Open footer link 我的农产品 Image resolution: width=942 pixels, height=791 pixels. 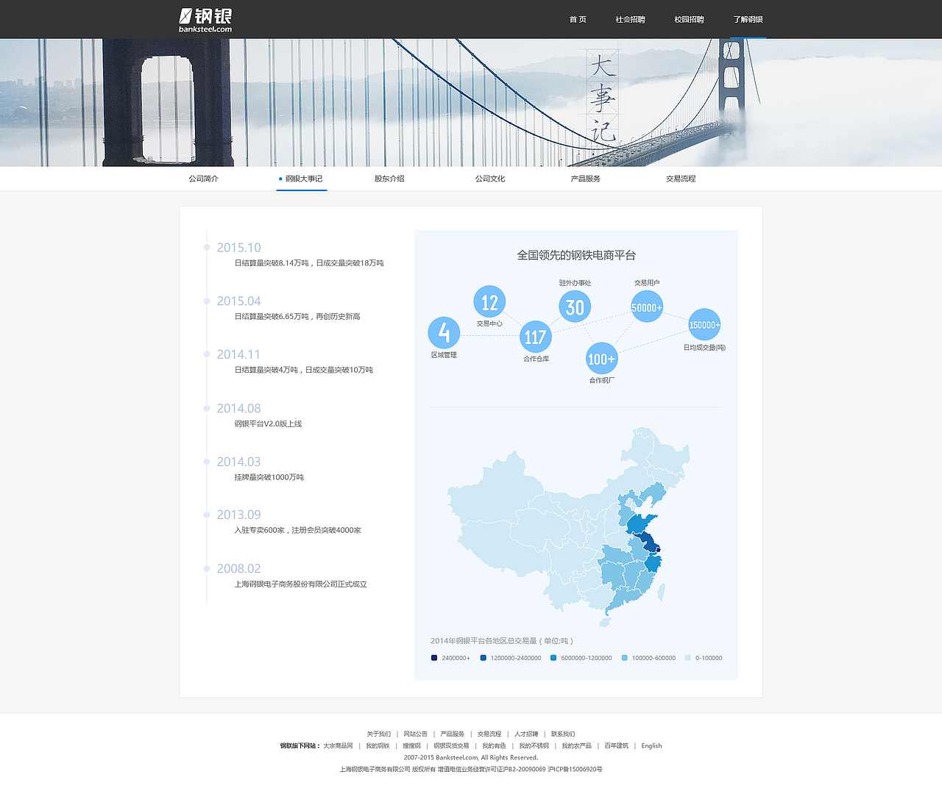[x=576, y=745]
